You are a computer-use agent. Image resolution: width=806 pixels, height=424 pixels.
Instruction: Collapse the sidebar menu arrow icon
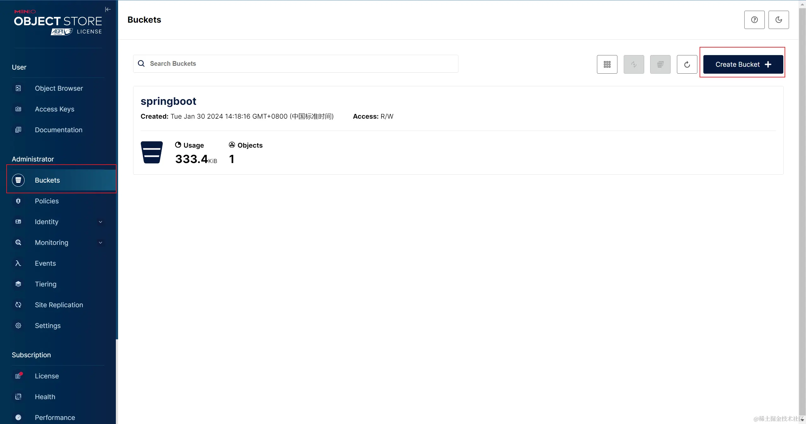[108, 9]
